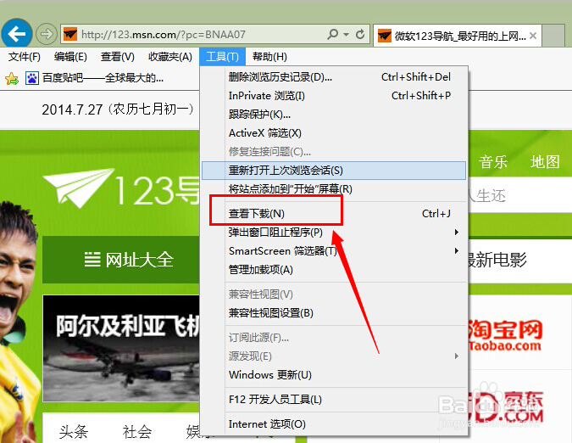Expand the 弹出窗口阻止程序(P) submenu
This screenshot has width=572, height=443.
[x=334, y=233]
